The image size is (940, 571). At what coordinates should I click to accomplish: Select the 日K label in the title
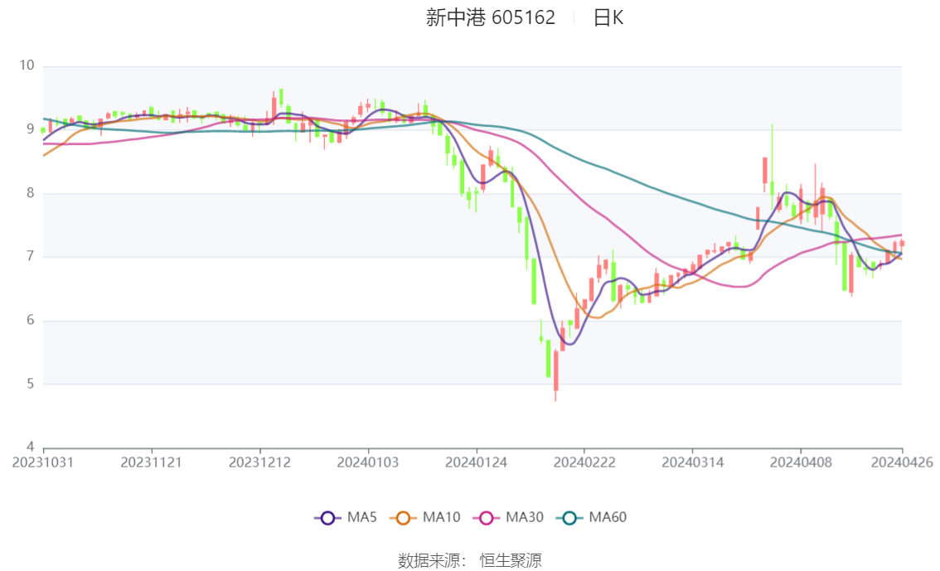(608, 17)
